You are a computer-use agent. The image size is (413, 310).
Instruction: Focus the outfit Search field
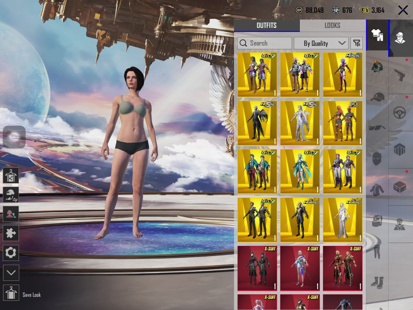point(265,43)
